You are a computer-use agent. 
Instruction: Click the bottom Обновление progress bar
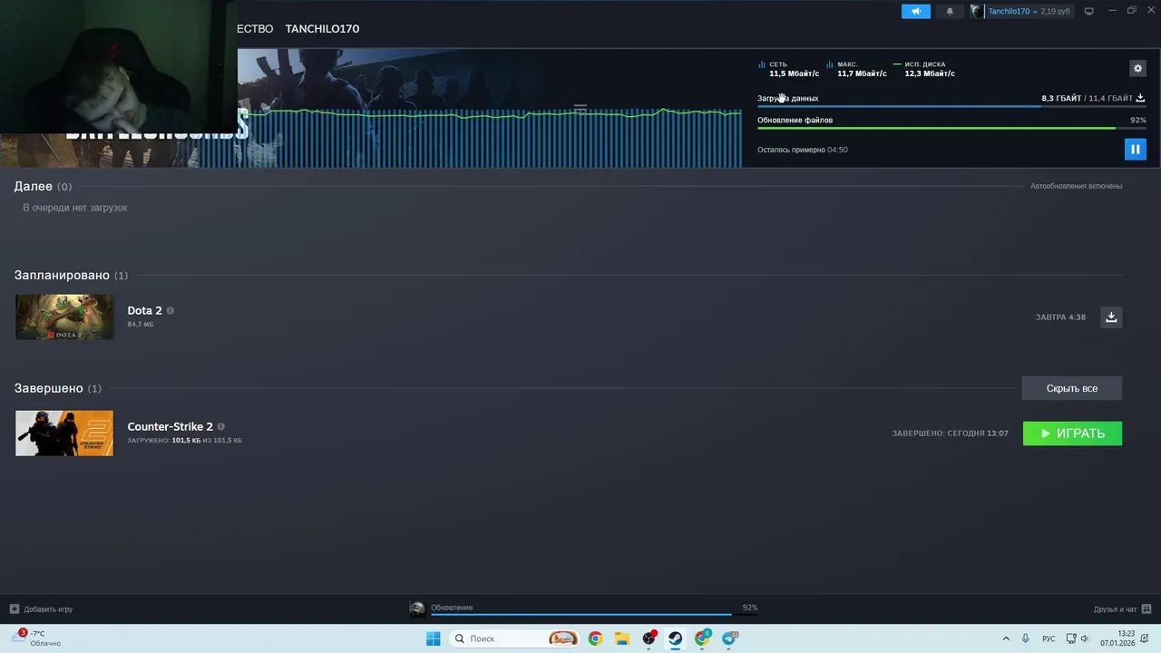tap(594, 614)
